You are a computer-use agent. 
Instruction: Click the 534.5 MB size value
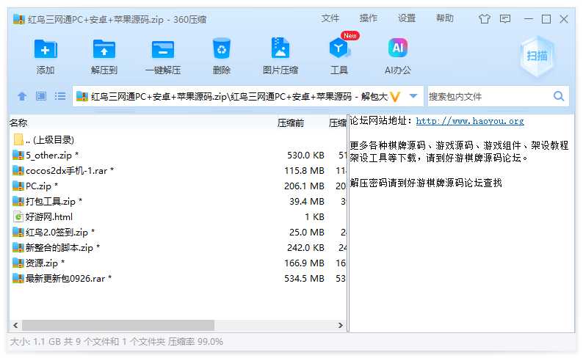point(304,279)
